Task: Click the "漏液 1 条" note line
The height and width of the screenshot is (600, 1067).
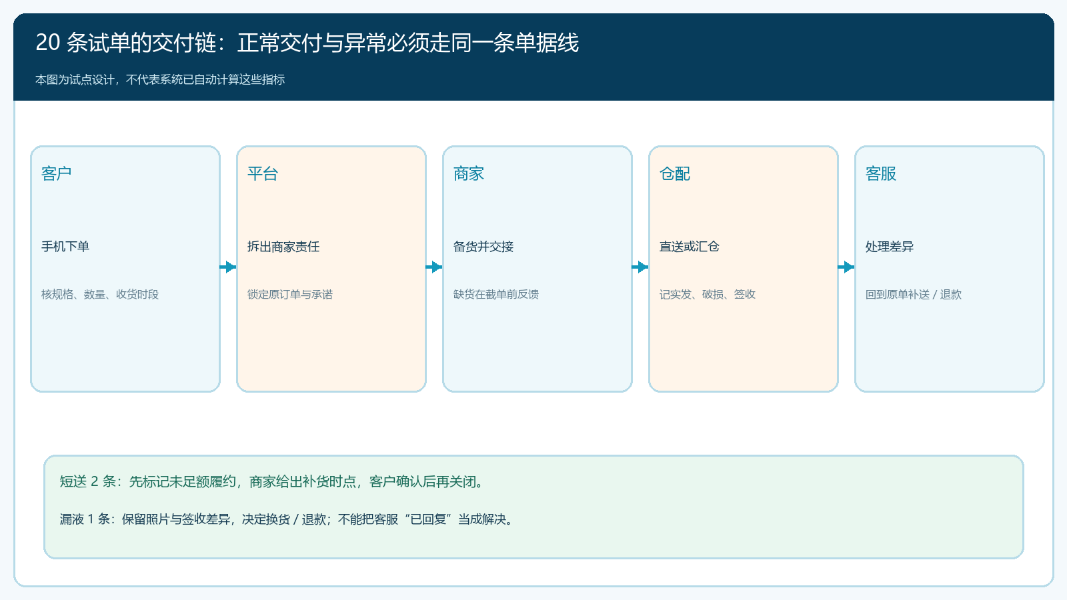Action: 288,519
